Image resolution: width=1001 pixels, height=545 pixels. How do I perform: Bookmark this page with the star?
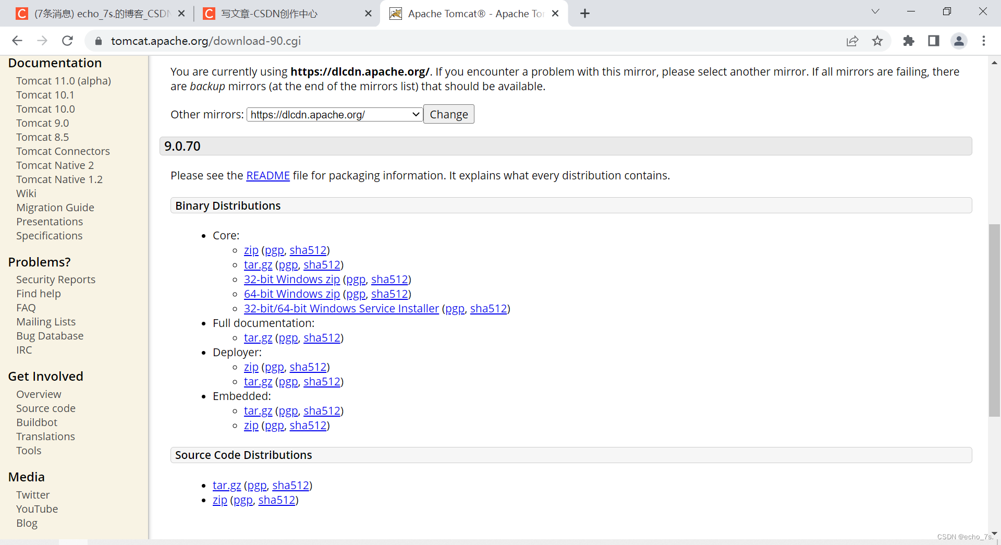click(877, 41)
